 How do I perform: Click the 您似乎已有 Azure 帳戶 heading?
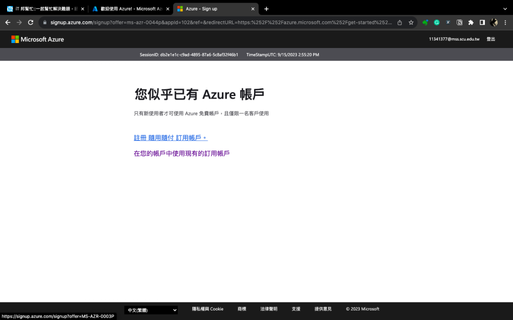point(199,94)
